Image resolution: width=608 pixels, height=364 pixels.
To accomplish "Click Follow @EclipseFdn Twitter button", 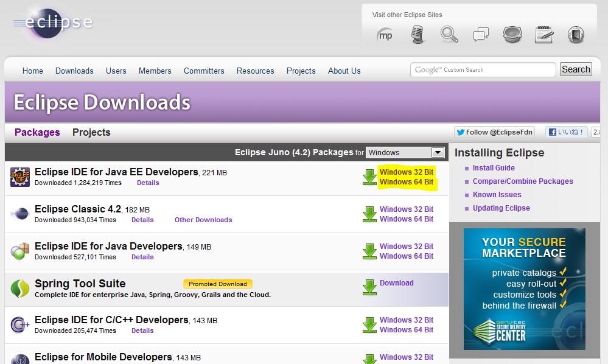I will coord(494,132).
